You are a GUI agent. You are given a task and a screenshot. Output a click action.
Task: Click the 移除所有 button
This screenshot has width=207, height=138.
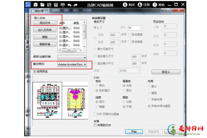(45, 44)
